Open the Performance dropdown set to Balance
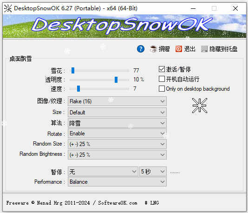The height and width of the screenshot is (213, 248). (117, 182)
